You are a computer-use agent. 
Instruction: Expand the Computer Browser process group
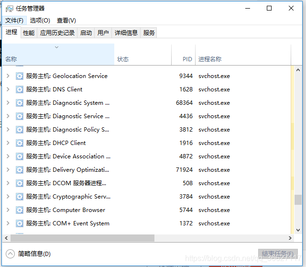coord(8,210)
